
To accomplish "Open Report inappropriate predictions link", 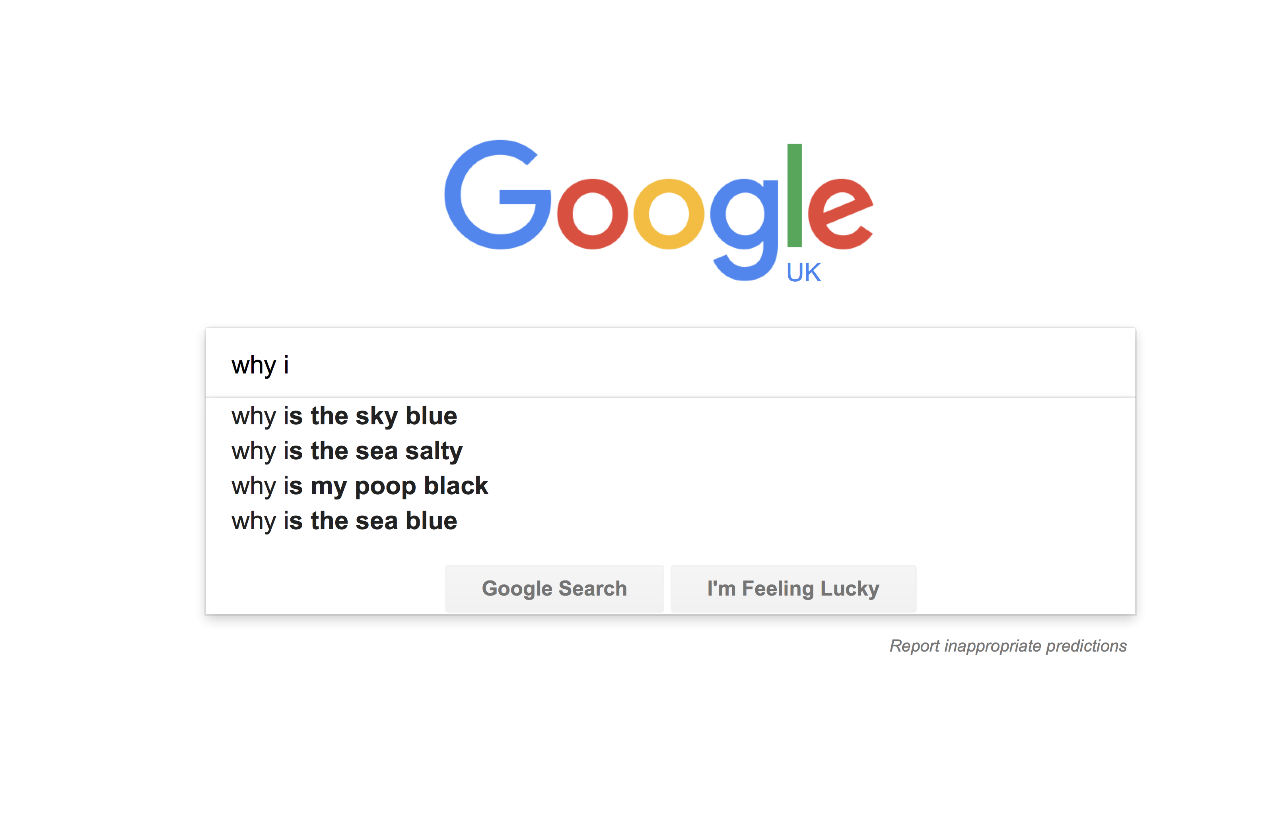I will (1008, 646).
